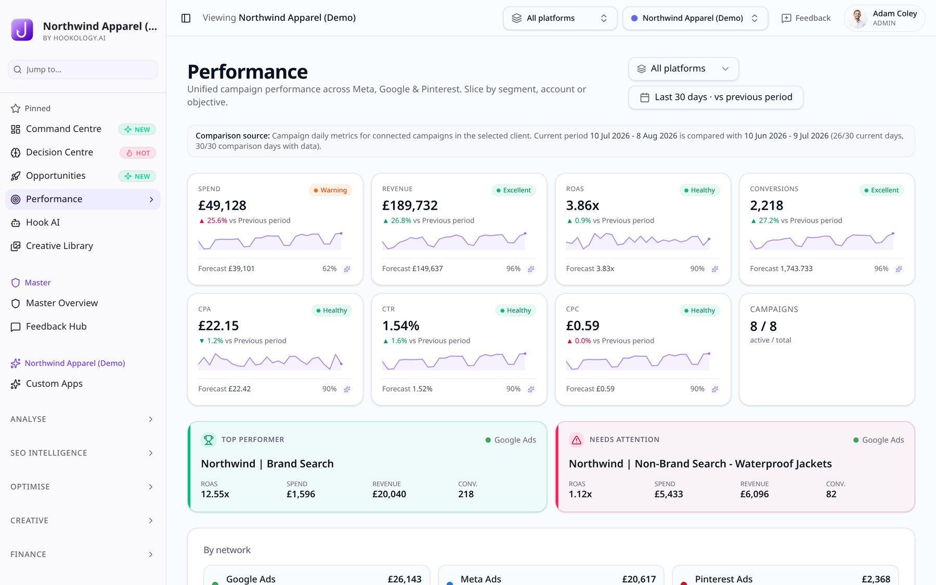Click the CPA forecast sparkle icon
The height and width of the screenshot is (585, 936).
click(347, 389)
